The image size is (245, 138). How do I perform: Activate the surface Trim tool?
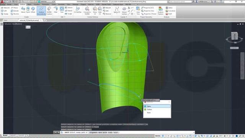pos(62,10)
